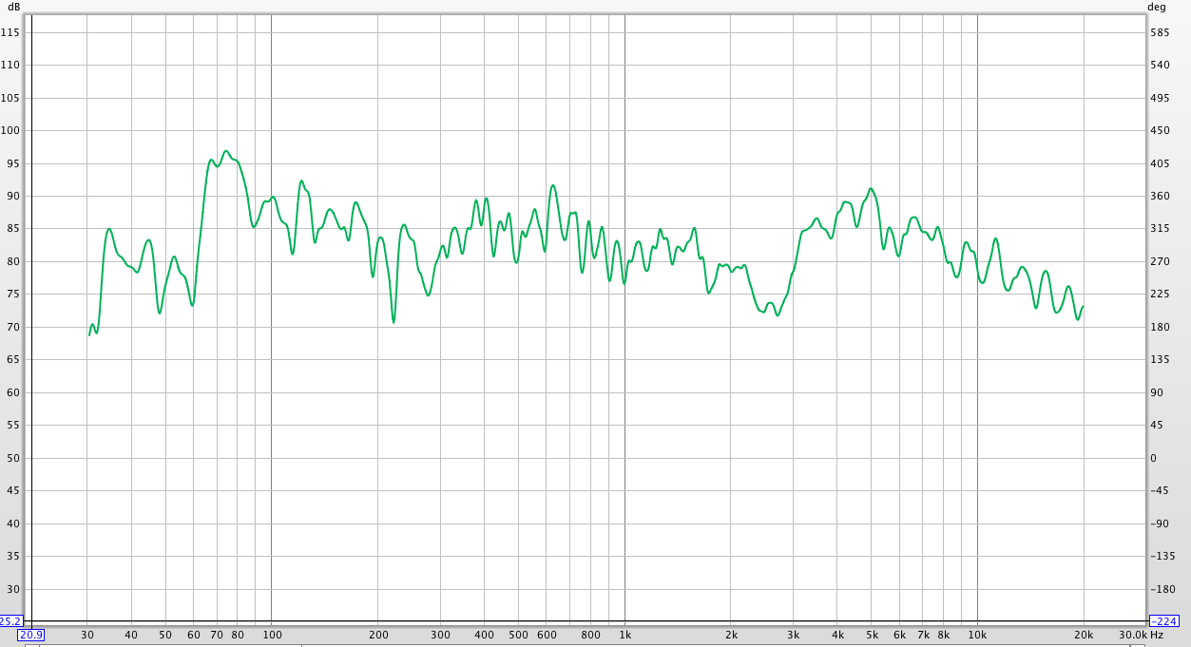Click the 800 frequency axis label
Viewport: 1191px width, 647px height.
pos(590,635)
